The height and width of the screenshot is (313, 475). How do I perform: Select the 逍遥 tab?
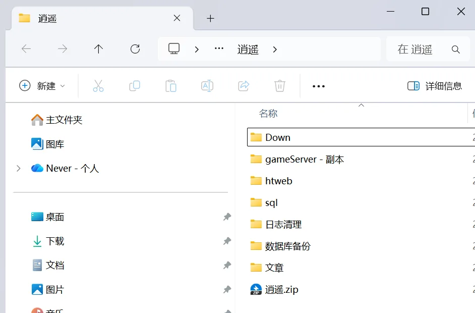pyautogui.click(x=102, y=18)
